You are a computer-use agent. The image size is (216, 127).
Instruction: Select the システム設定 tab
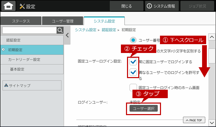point(104,21)
